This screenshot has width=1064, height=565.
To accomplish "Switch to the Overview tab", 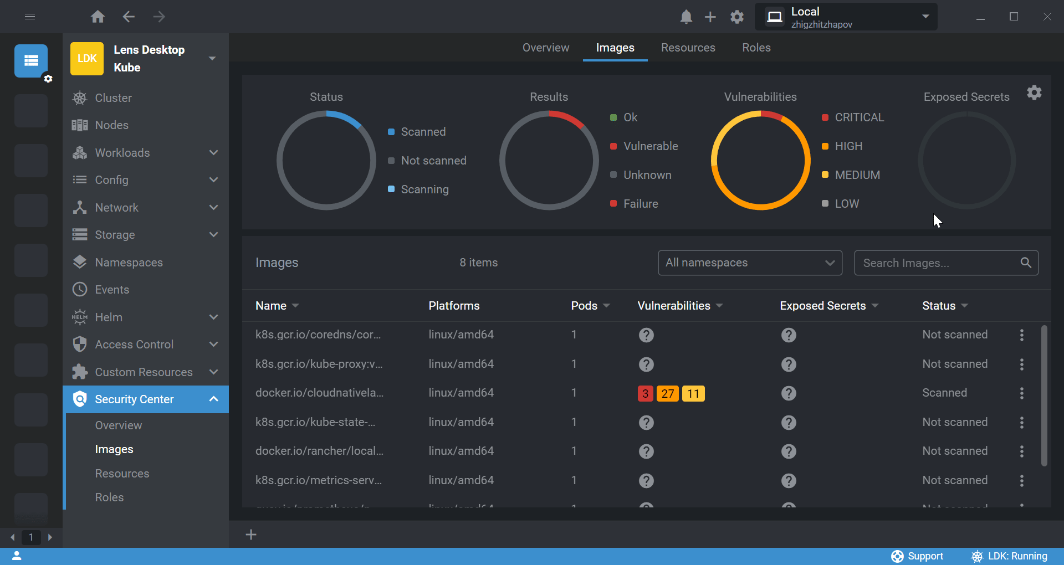I will click(x=545, y=48).
